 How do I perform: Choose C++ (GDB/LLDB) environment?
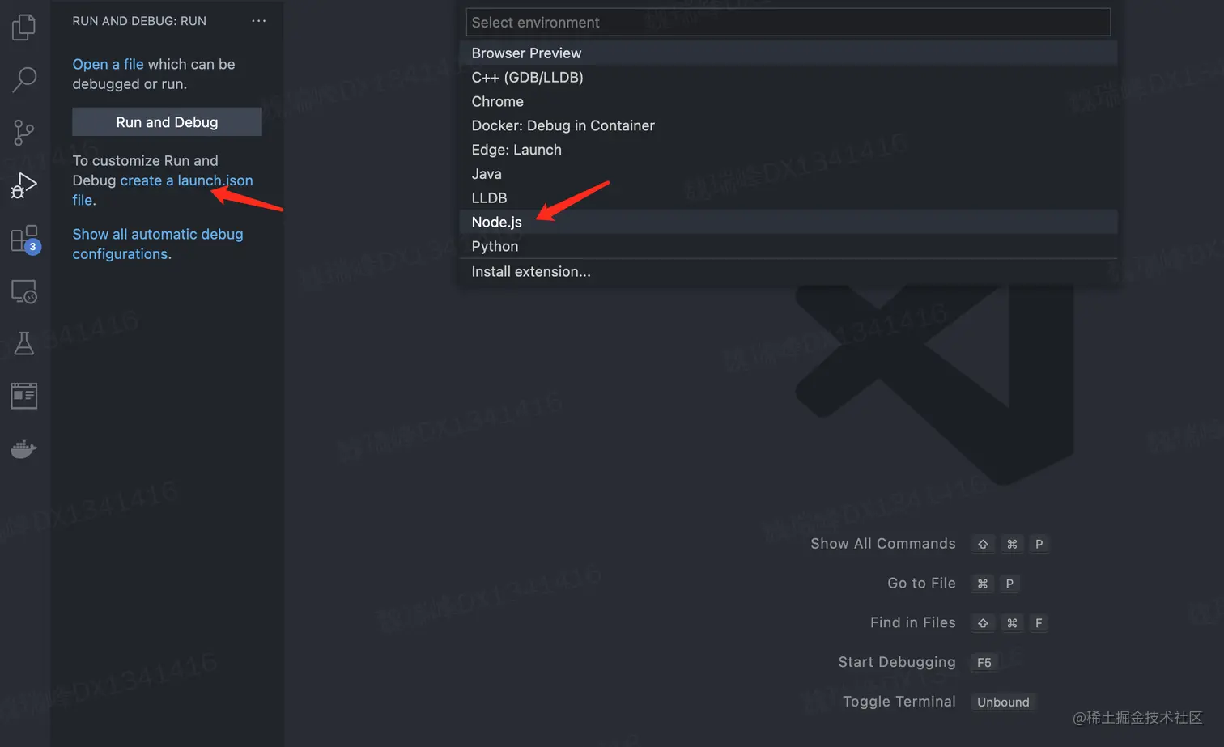[x=788, y=78]
